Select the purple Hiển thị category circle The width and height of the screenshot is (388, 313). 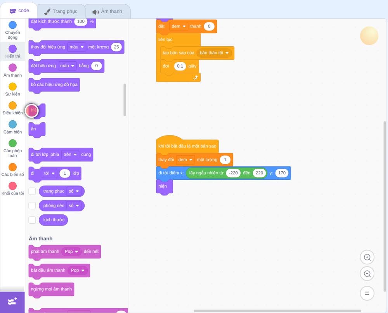pos(13,49)
